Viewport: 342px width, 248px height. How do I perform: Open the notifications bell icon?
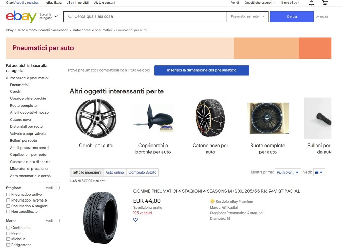click(x=311, y=3)
